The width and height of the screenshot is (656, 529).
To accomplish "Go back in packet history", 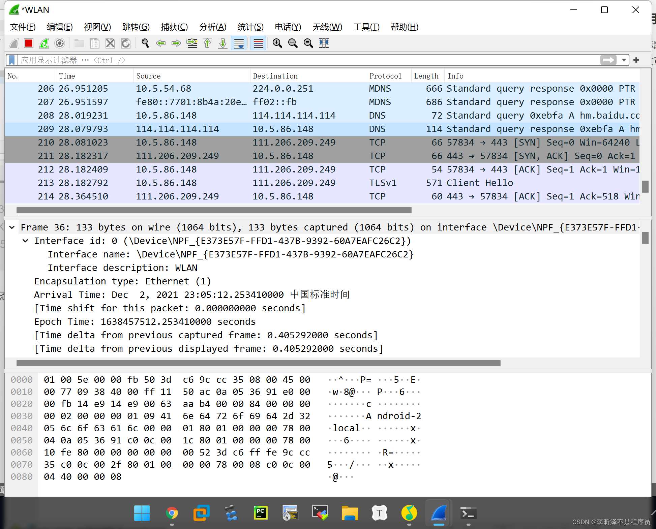I will pos(161,43).
